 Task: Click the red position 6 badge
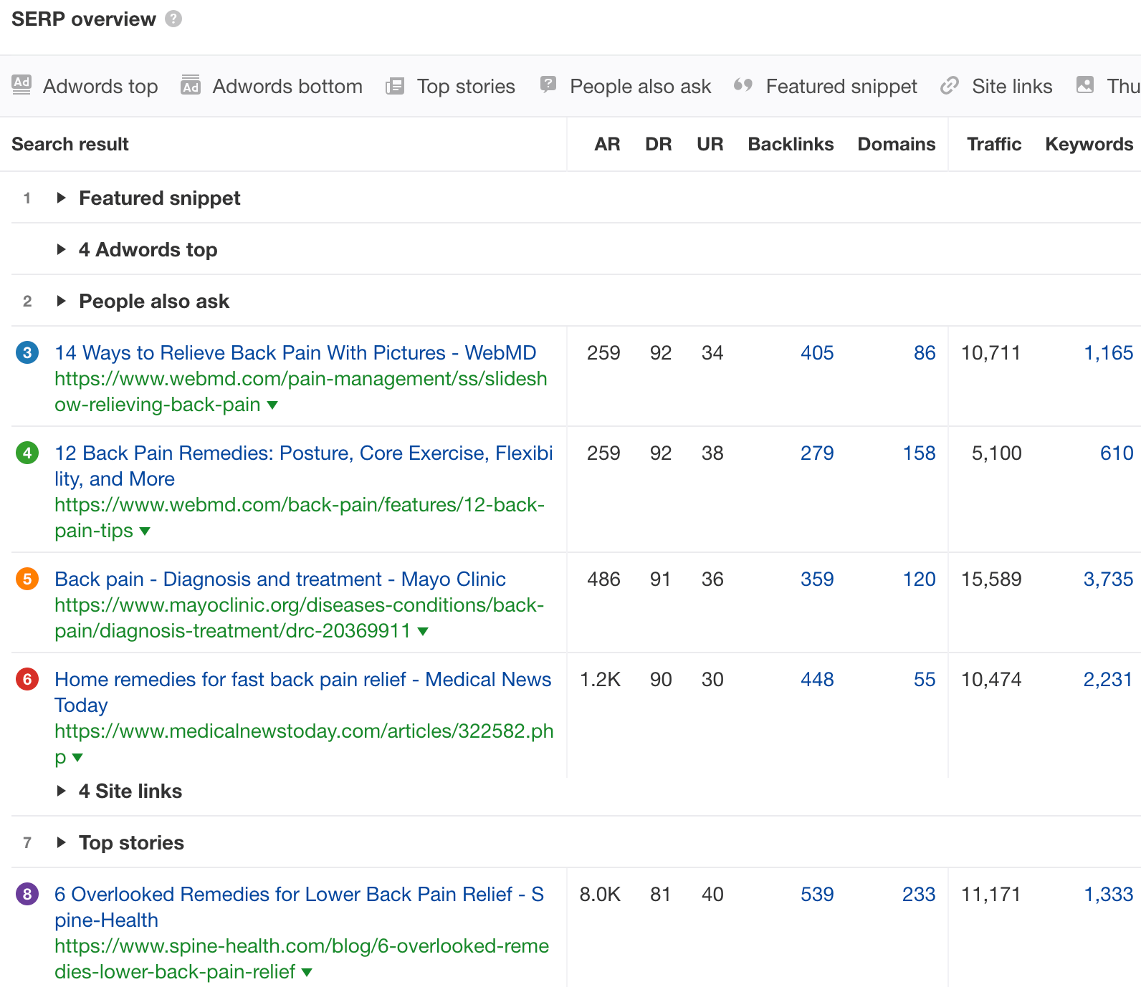[x=27, y=679]
